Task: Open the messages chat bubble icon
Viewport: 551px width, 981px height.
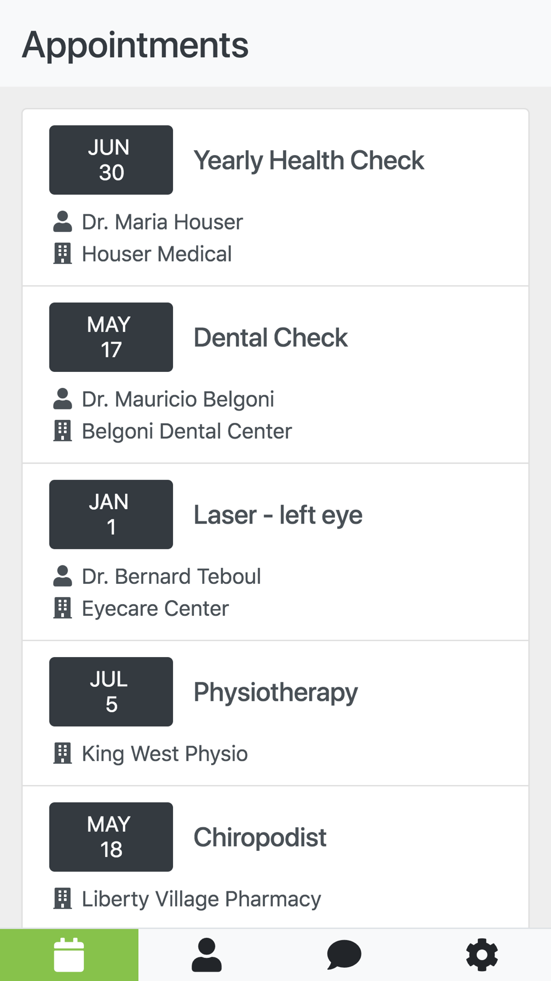Action: point(344,955)
